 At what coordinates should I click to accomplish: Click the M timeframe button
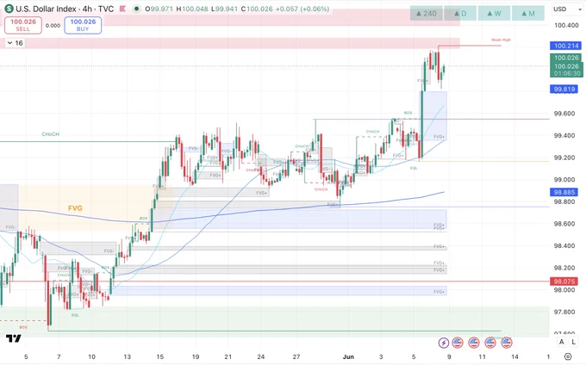pyautogui.click(x=527, y=14)
